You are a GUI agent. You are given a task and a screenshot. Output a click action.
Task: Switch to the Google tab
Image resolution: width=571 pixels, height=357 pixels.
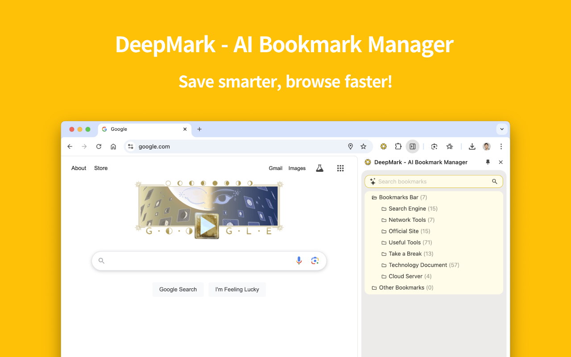coord(134,129)
